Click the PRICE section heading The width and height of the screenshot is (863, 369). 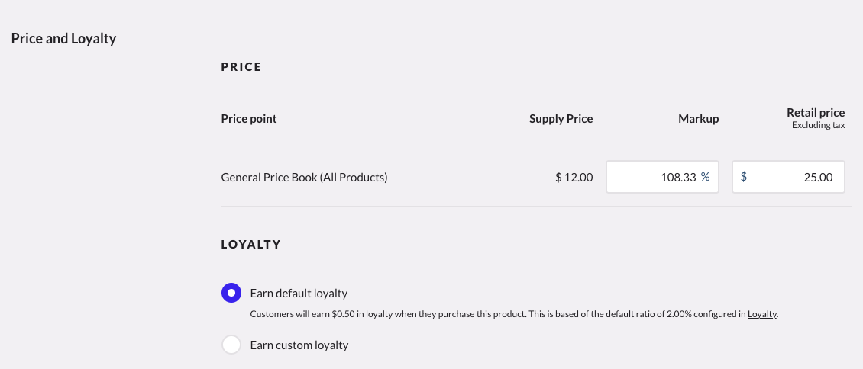(x=241, y=67)
